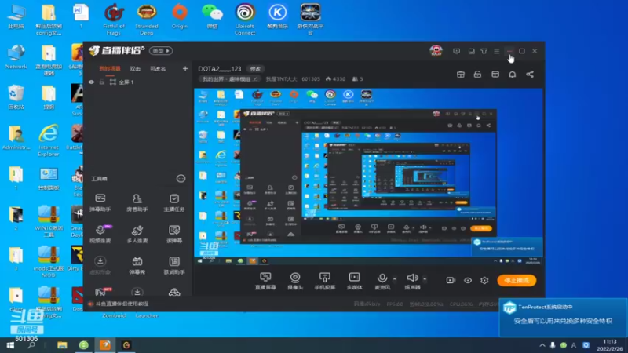The width and height of the screenshot is (628, 353).
Task: Click the DOTA2 stream title text
Action: [x=220, y=69]
